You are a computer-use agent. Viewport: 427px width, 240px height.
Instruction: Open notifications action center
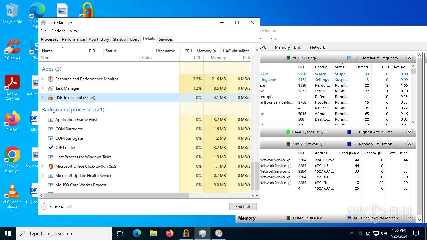(x=416, y=233)
